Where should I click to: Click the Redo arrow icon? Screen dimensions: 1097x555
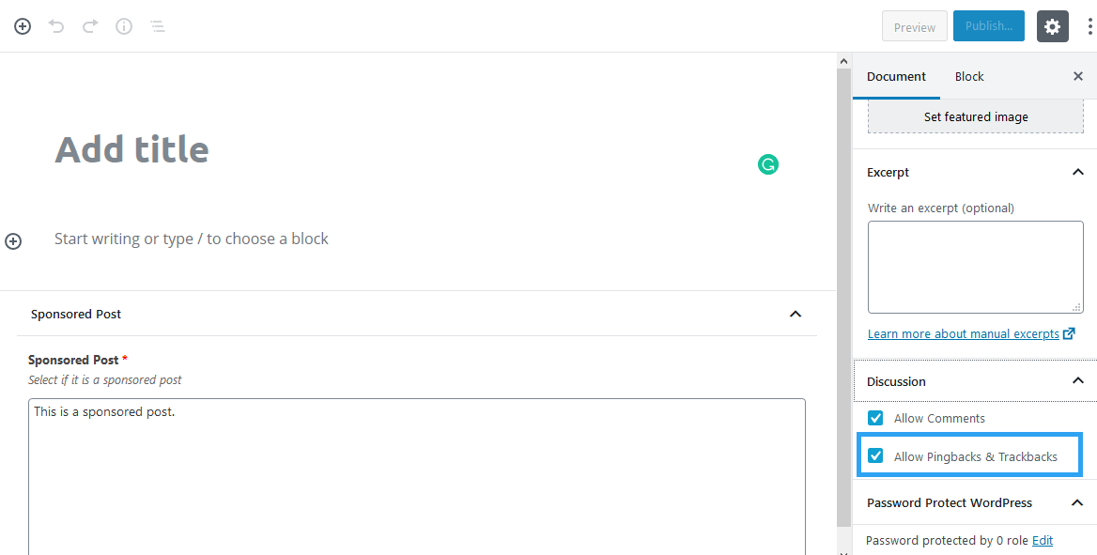point(90,26)
